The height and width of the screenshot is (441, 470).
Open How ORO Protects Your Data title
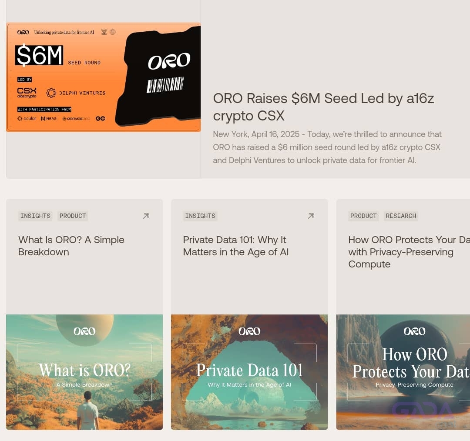point(409,252)
